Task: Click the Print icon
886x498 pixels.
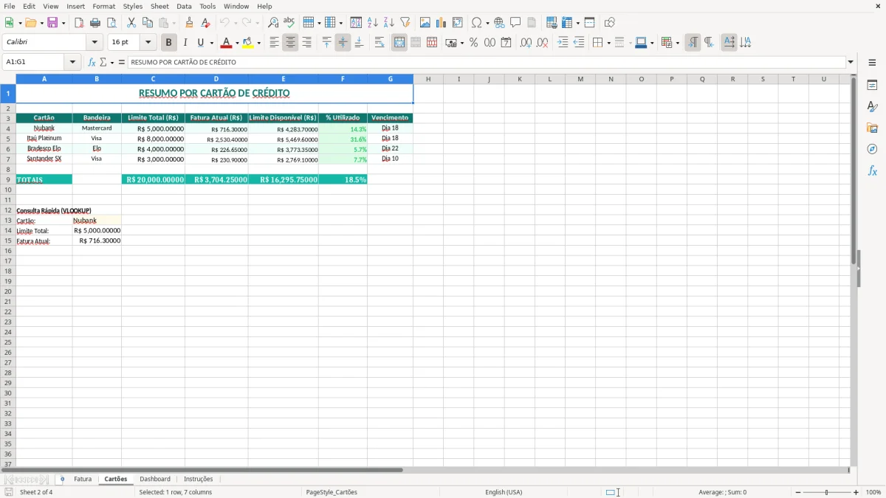Action: [x=95, y=23]
